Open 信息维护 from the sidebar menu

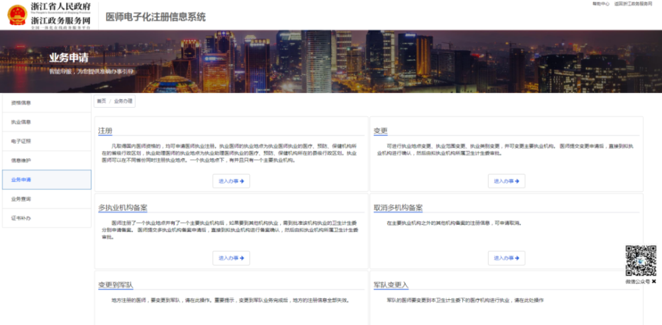(x=21, y=161)
